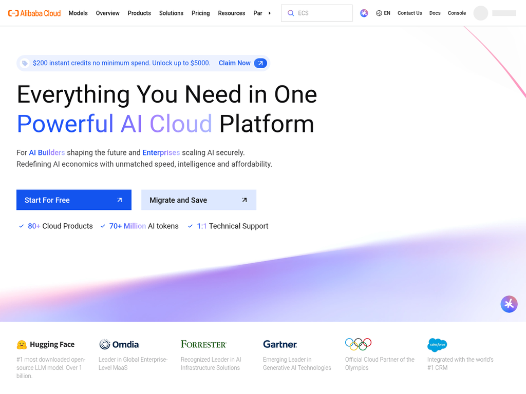The height and width of the screenshot is (394, 526).
Task: Click 'Official Cloud Partner of the Olympics' text
Action: point(380,364)
